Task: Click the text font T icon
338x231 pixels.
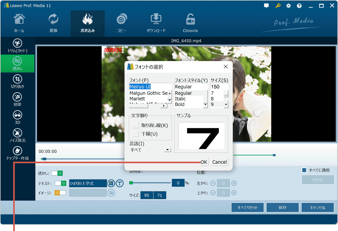Action: coord(120,183)
